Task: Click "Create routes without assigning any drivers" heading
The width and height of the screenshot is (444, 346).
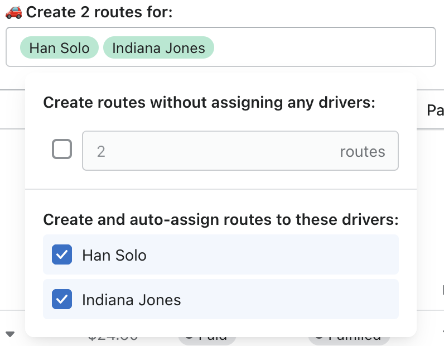Action: click(209, 103)
